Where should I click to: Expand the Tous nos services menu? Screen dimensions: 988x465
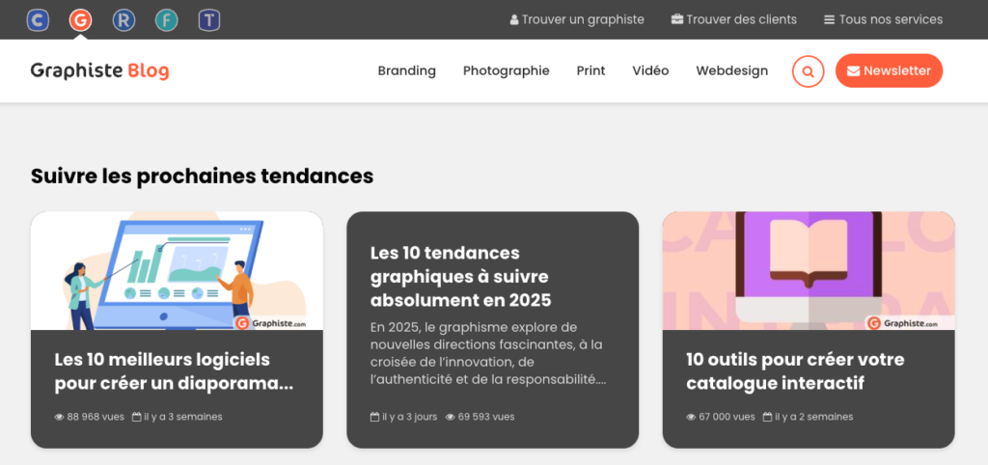tap(883, 19)
